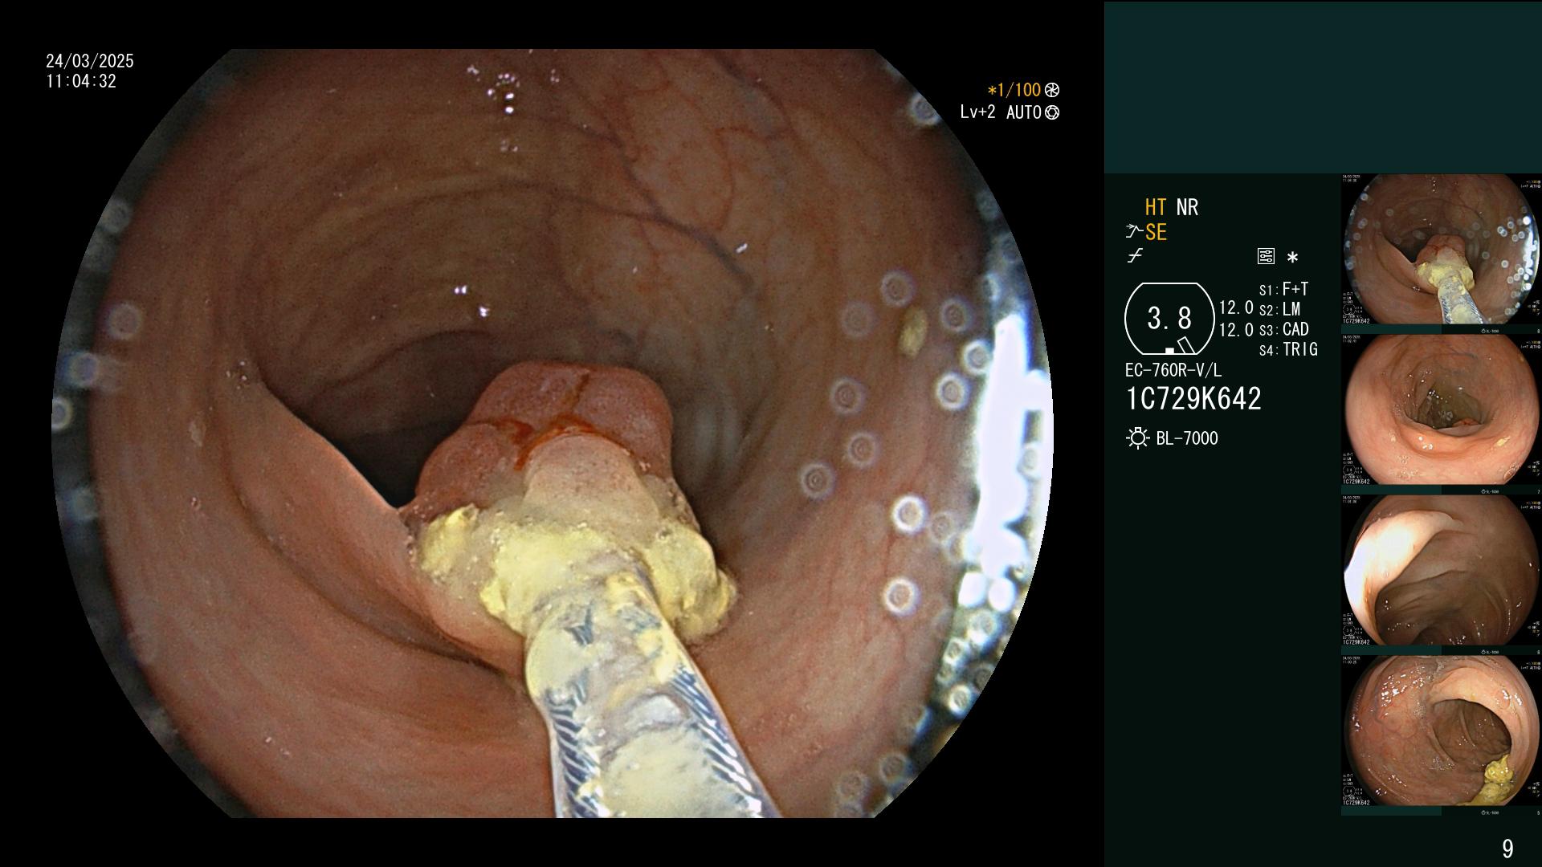Screen dimensions: 1542x867
Task: Click the scope tip diagram showing 3.8
Action: [x=1169, y=319]
